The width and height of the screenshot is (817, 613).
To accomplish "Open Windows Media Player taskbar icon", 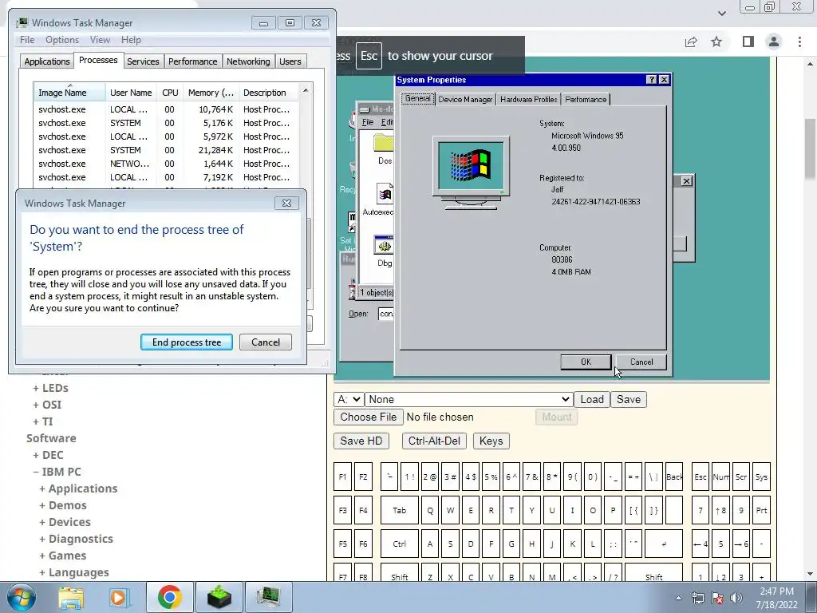I will [x=118, y=597].
